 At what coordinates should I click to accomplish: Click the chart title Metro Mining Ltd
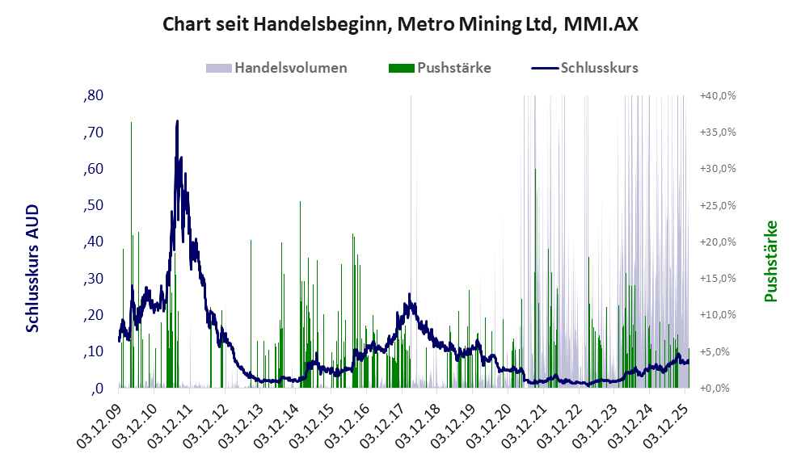[400, 24]
